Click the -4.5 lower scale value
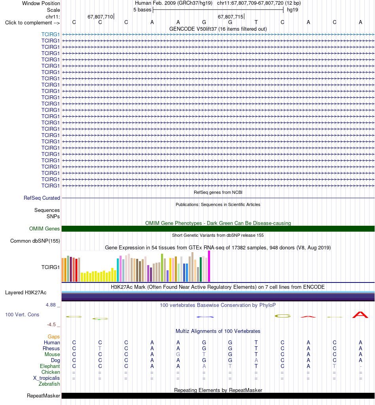Image resolution: width=375 pixels, height=405 pixels. [x=51, y=324]
